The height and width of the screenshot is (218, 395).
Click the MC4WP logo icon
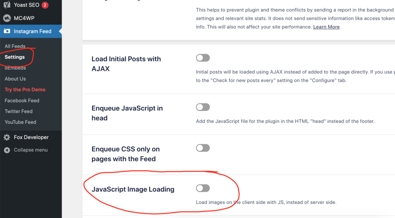pyautogui.click(x=7, y=18)
